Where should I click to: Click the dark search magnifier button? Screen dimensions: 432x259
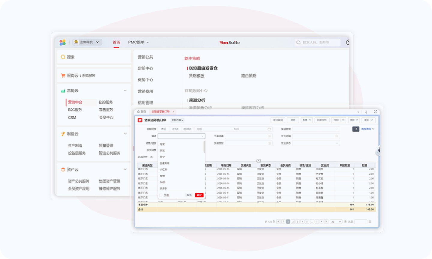(x=355, y=129)
